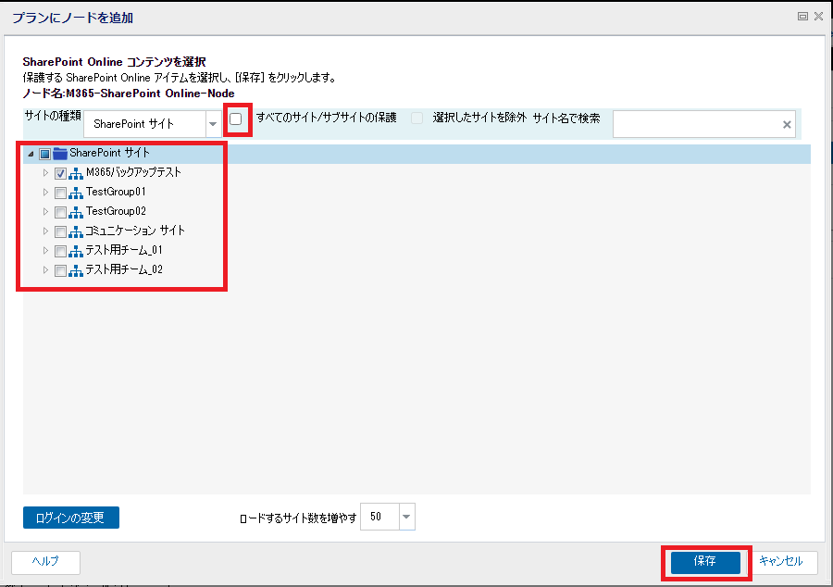Screen dimensions: 833x587
Task: Maximize the プランにノードを追加 dialog
Action: (x=802, y=17)
